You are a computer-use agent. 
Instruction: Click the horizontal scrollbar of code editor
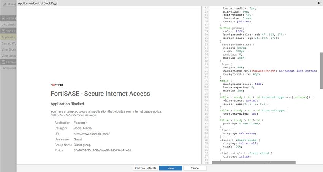click(x=254, y=163)
